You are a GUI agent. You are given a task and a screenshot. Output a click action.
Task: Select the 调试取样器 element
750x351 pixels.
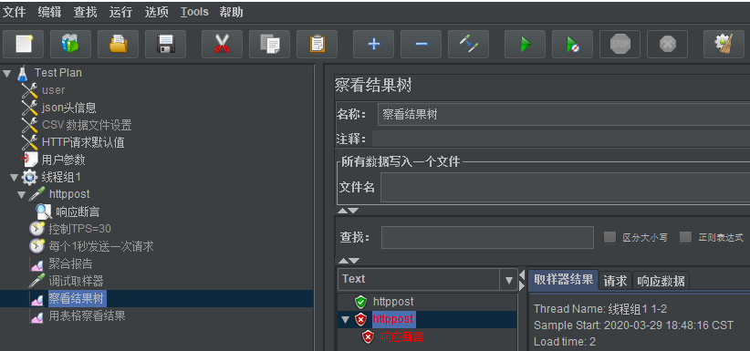[76, 281]
